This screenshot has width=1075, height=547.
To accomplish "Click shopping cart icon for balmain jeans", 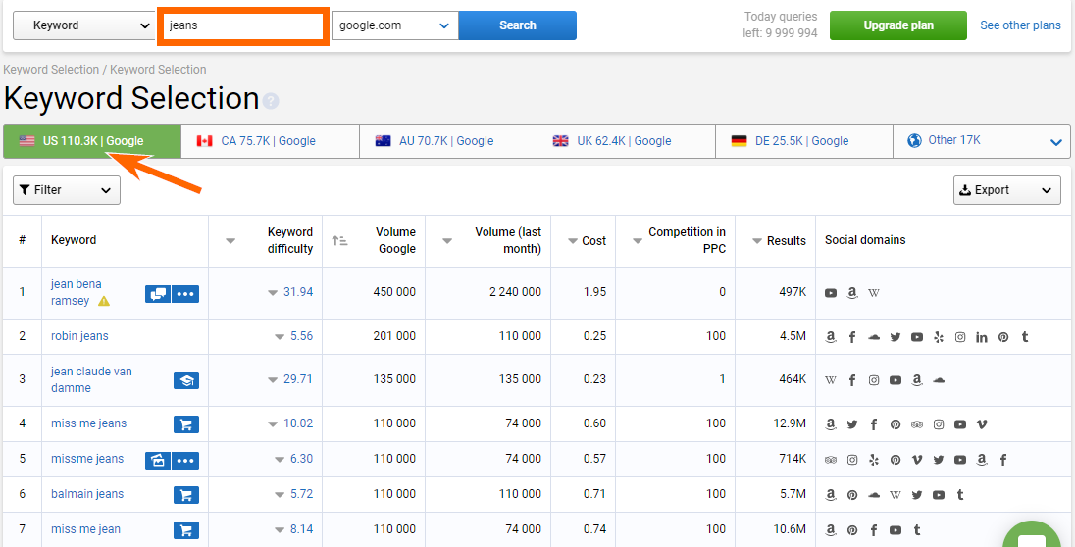I will pos(185,495).
